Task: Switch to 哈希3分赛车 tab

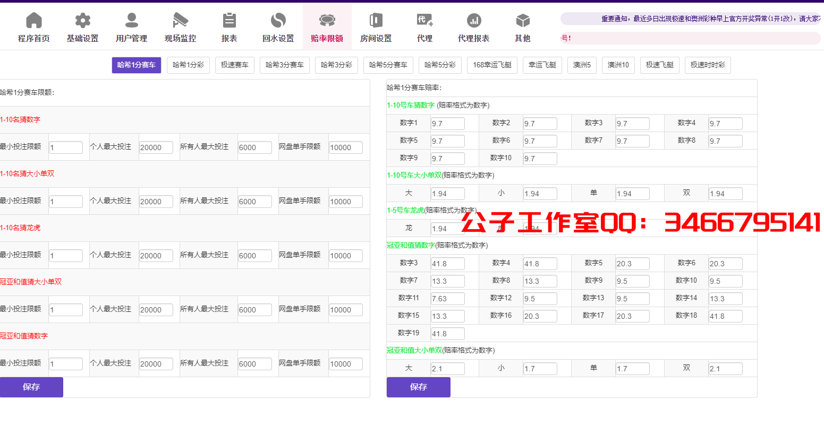Action: (x=285, y=65)
